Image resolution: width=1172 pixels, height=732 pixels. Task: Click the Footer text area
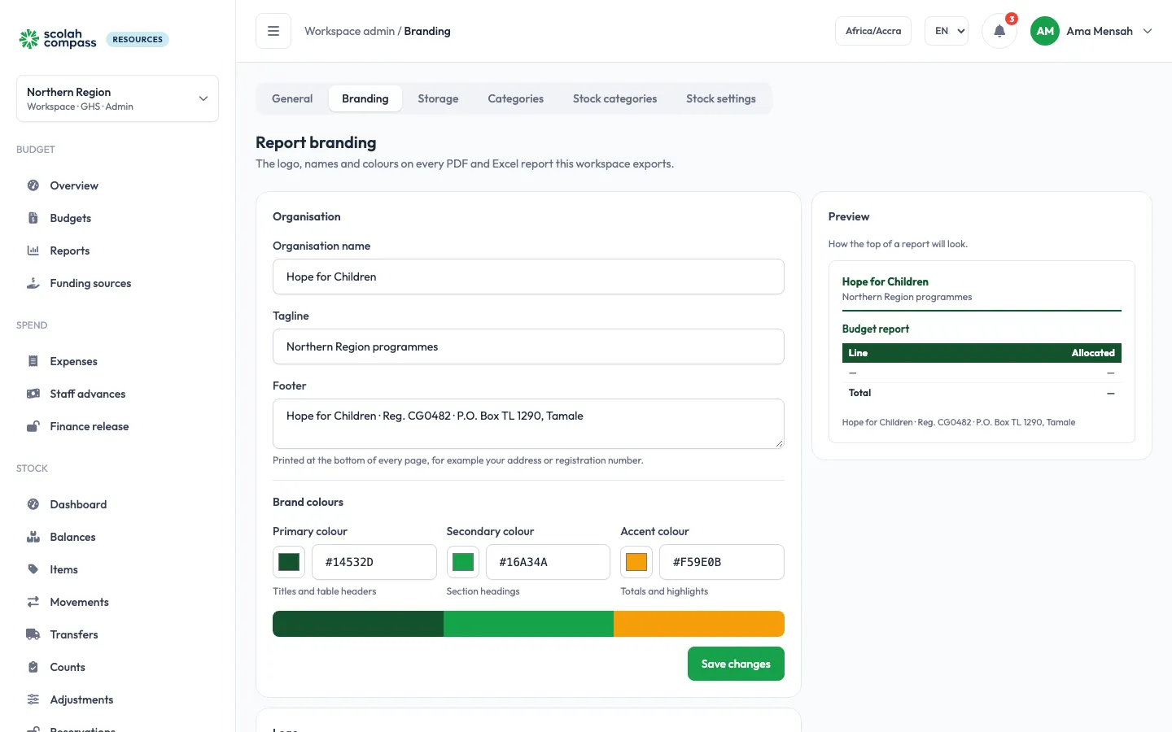528,424
